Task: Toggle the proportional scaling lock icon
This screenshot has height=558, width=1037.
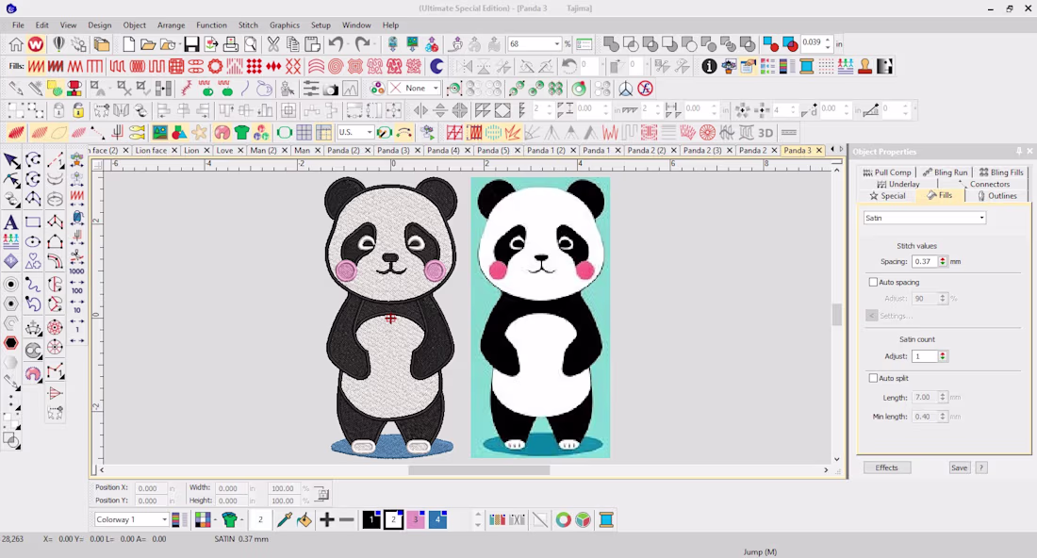Action: point(321,494)
